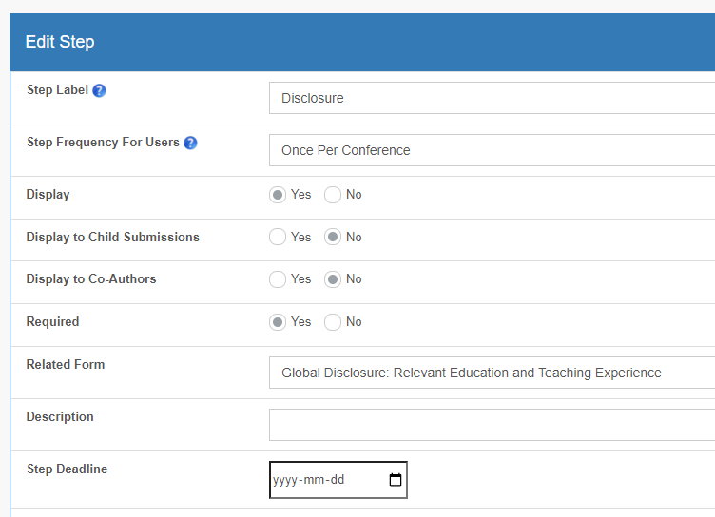Mark Required as Yes
Image resolution: width=715 pixels, height=517 pixels.
click(x=278, y=322)
